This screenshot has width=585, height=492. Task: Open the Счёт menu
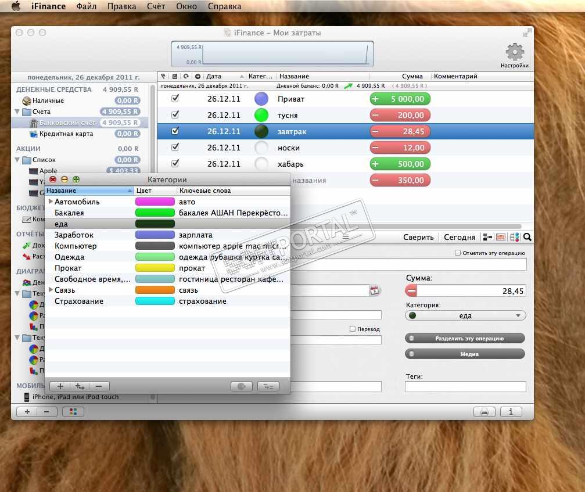click(156, 6)
